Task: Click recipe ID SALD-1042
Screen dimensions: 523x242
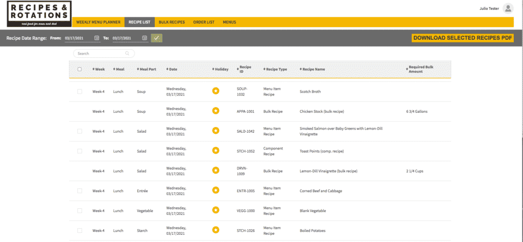Action: tap(246, 131)
